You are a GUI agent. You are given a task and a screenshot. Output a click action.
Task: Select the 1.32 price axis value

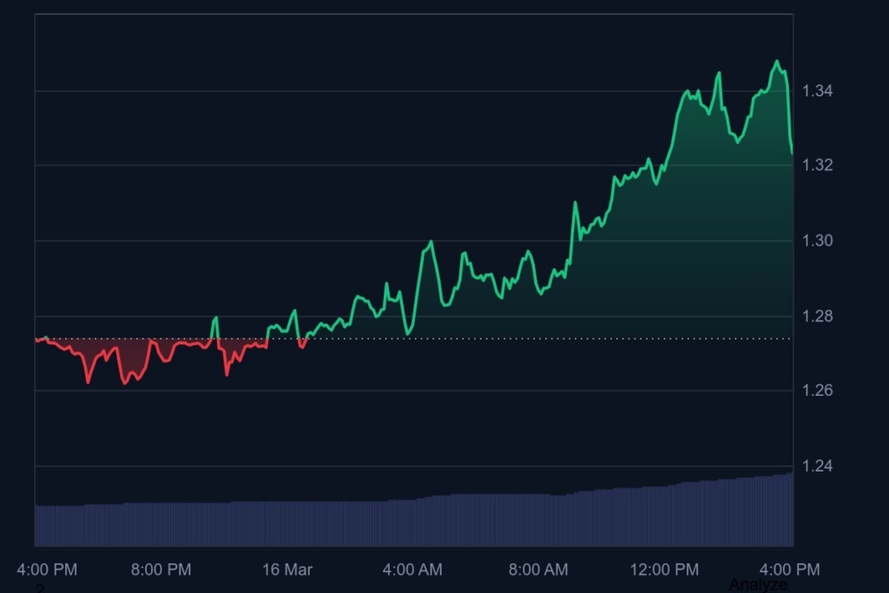tap(817, 164)
